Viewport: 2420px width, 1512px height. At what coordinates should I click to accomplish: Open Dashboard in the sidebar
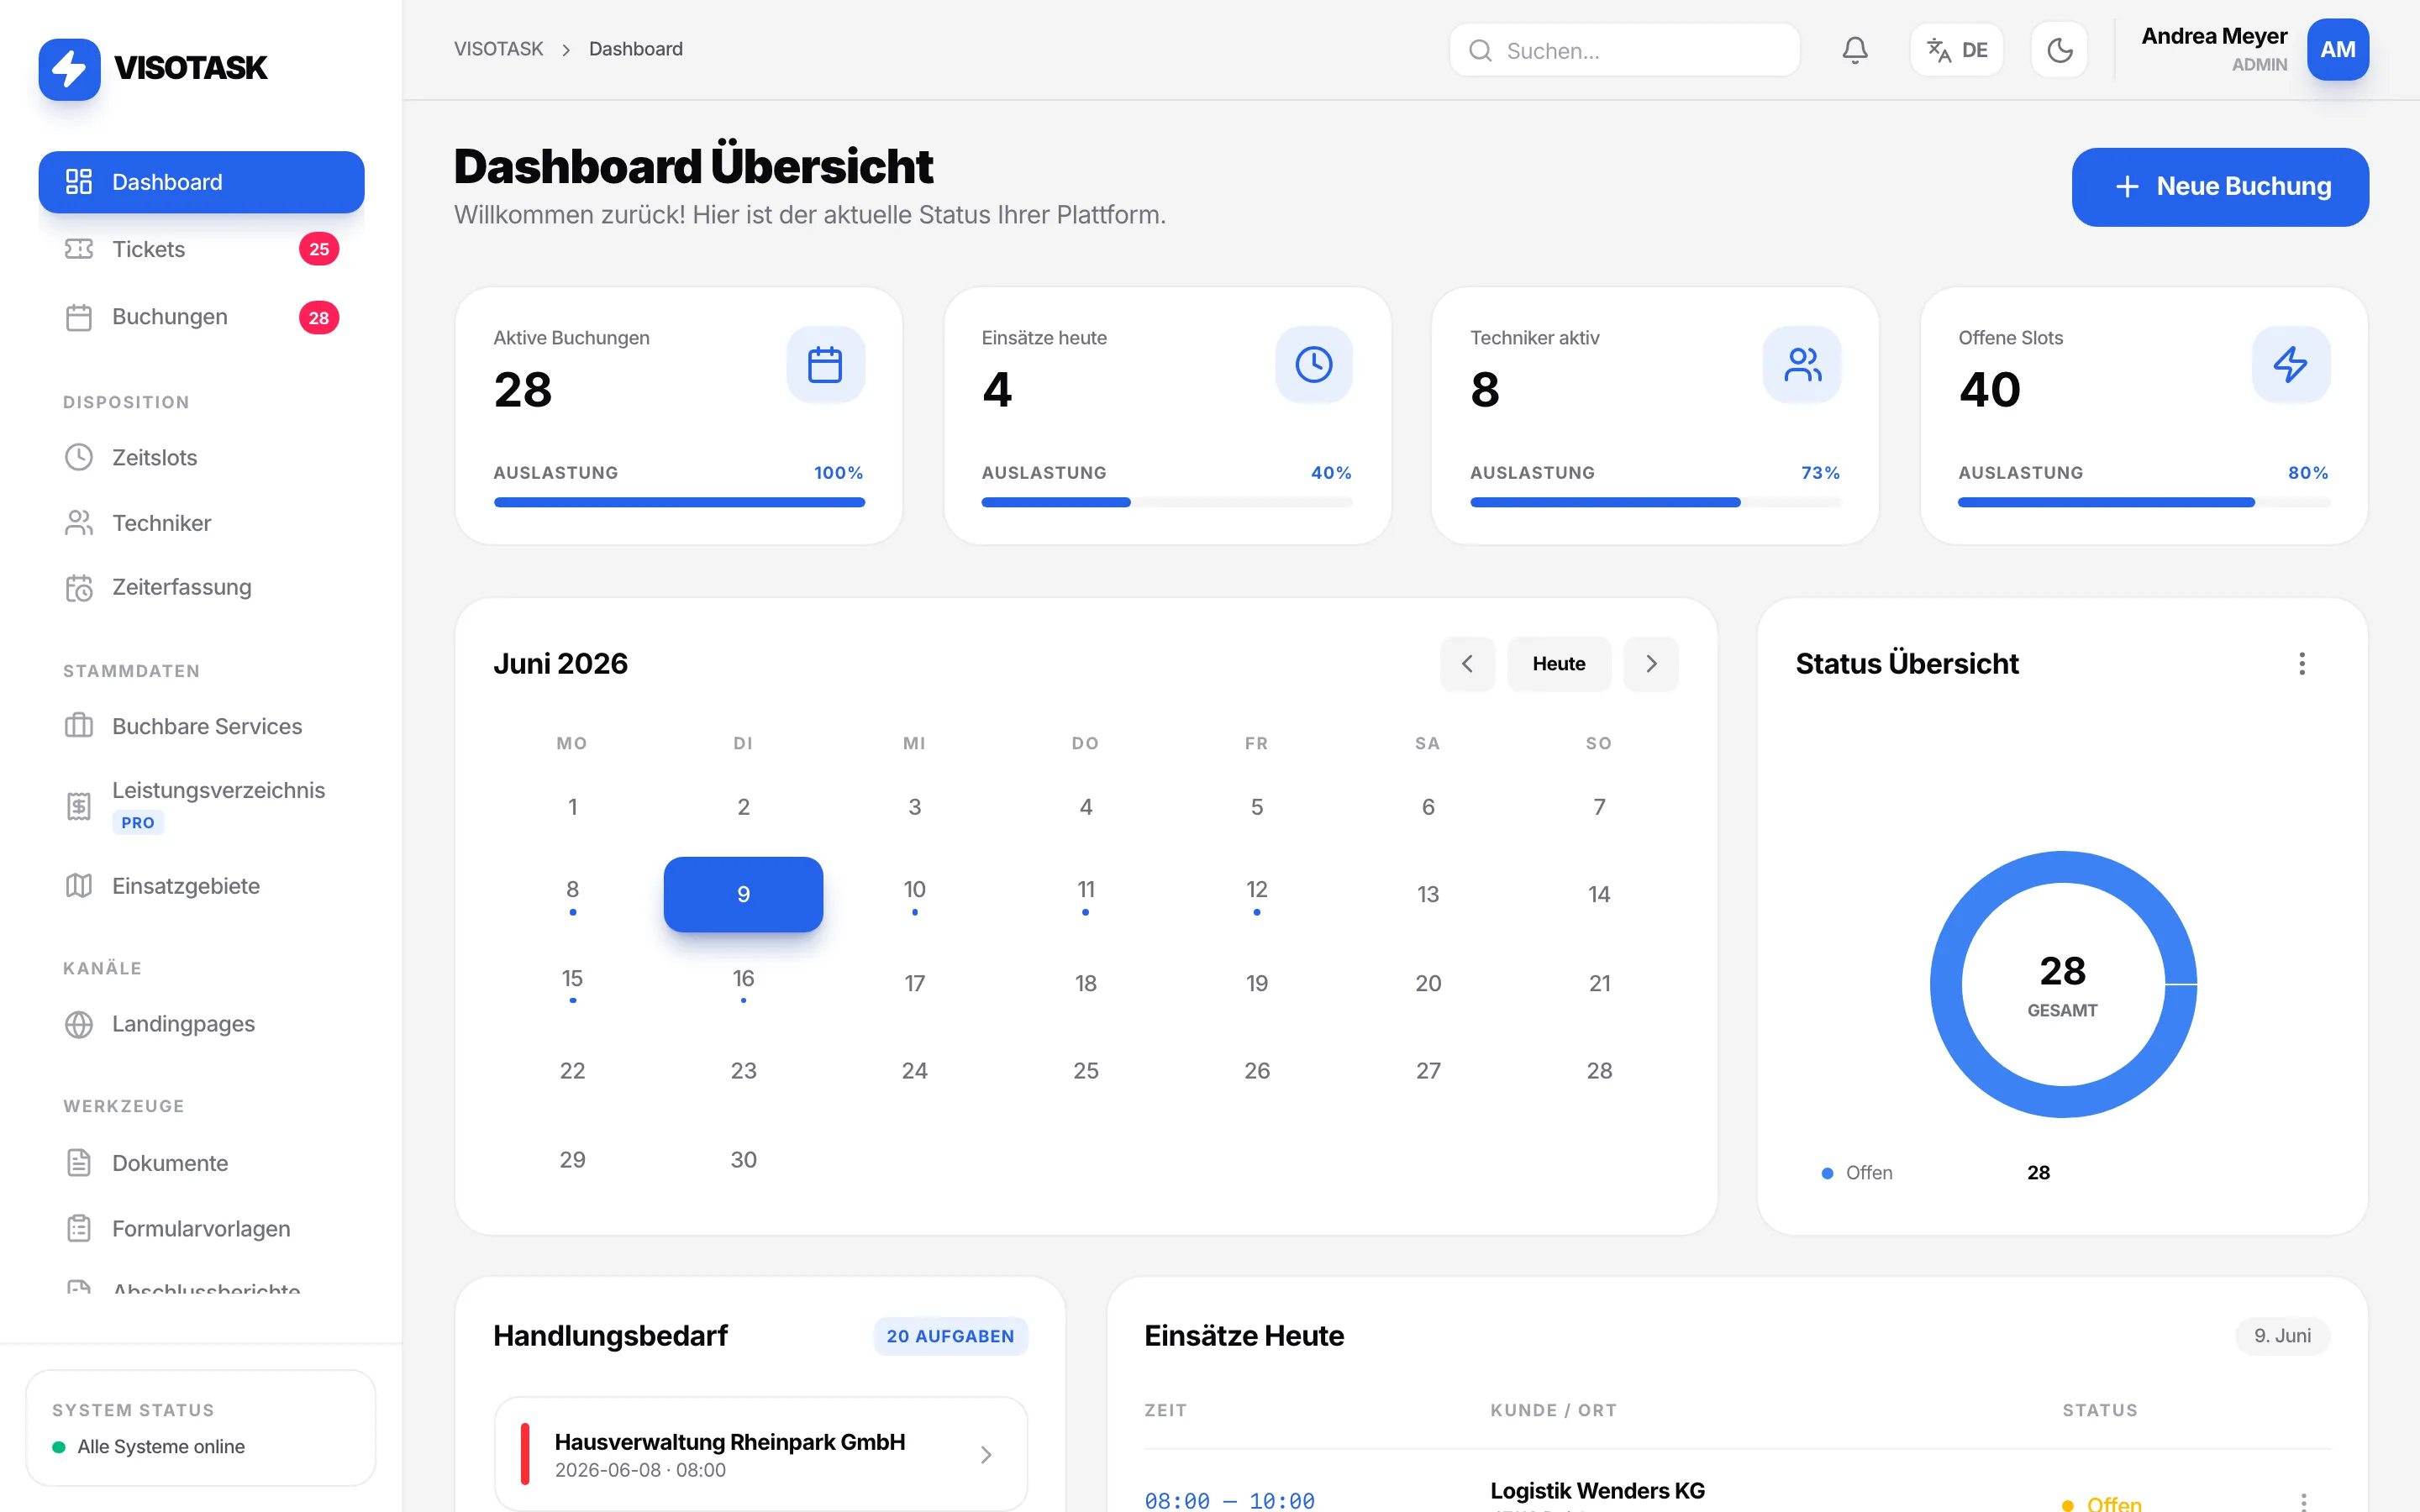[x=201, y=182]
